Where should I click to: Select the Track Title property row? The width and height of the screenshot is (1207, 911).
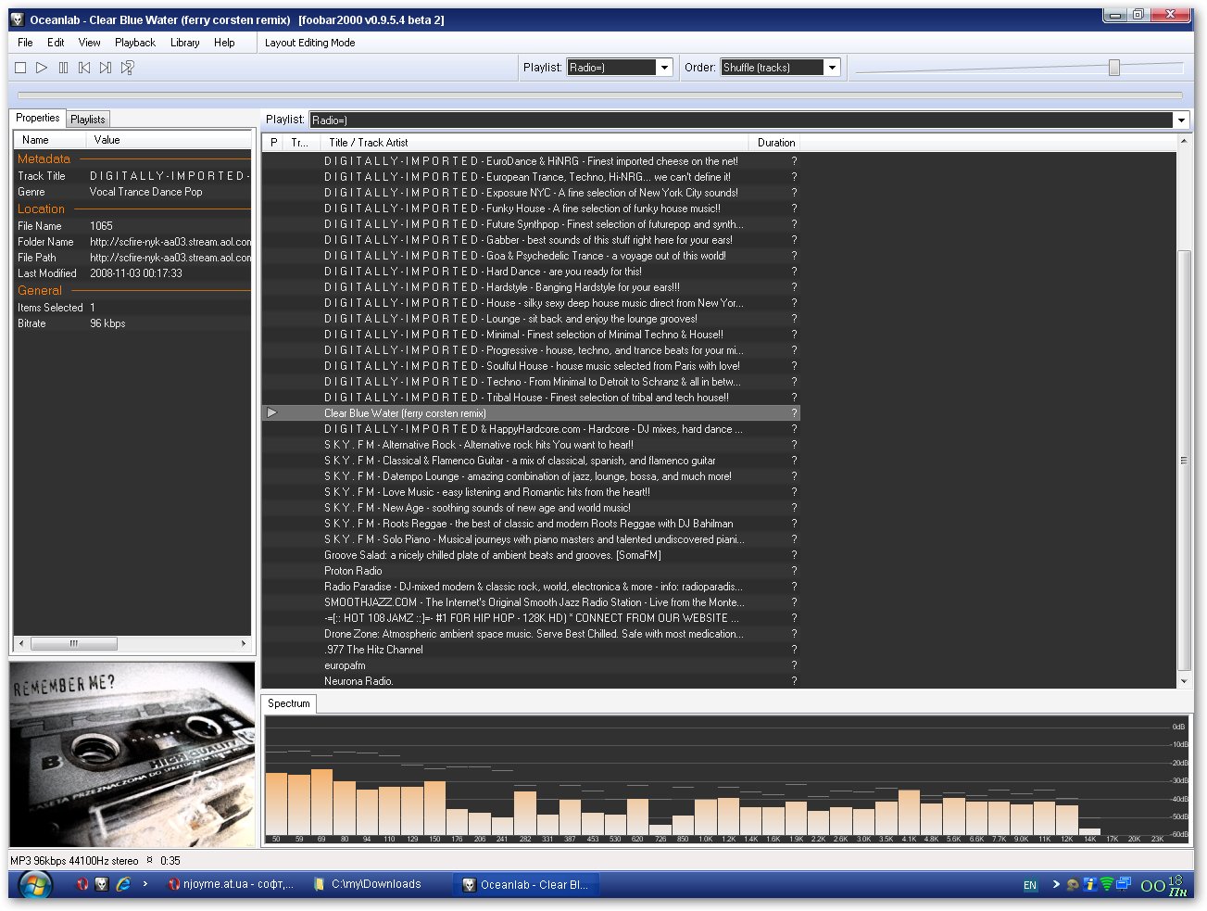(132, 176)
